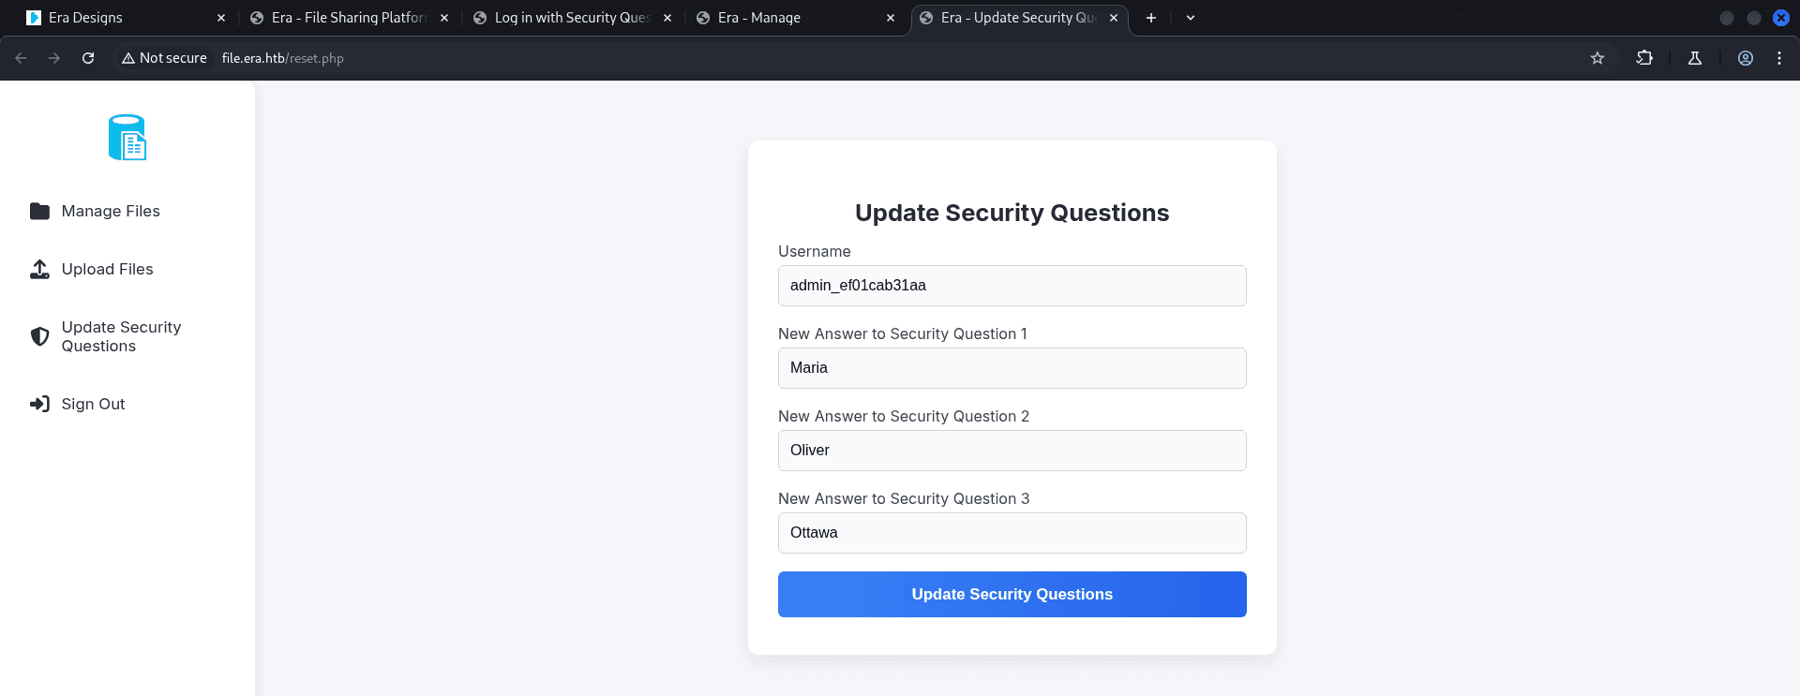
Task: Go forward using the browser forward arrow
Action: pyautogui.click(x=54, y=58)
